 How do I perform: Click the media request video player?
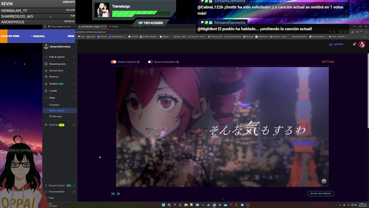tap(222, 127)
